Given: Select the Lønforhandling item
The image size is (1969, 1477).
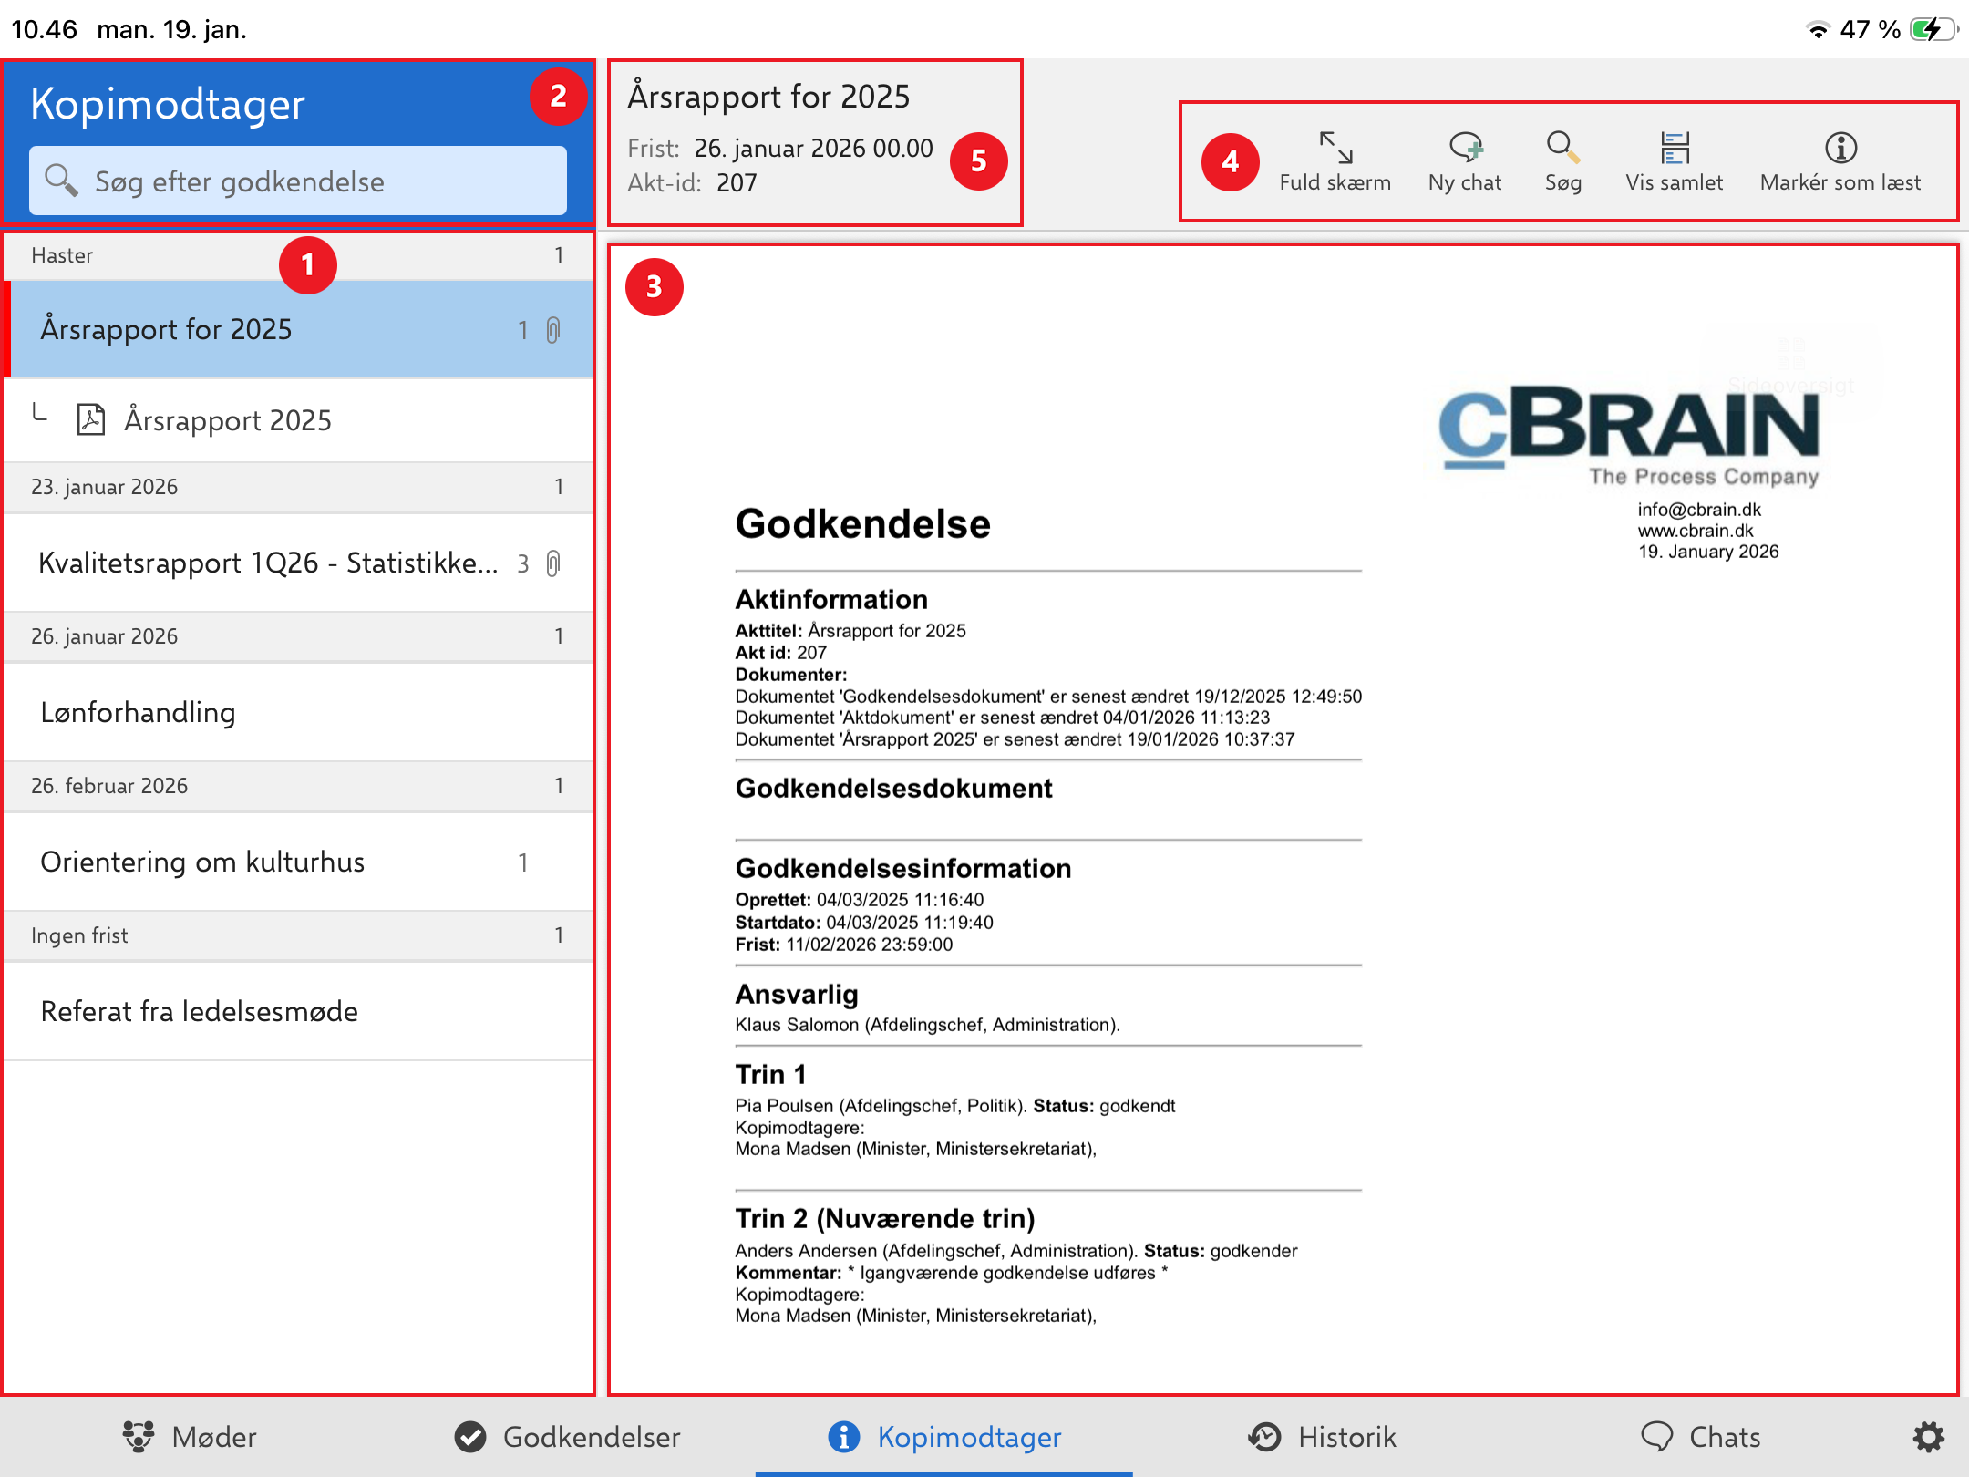Looking at the screenshot, I should pos(298,712).
